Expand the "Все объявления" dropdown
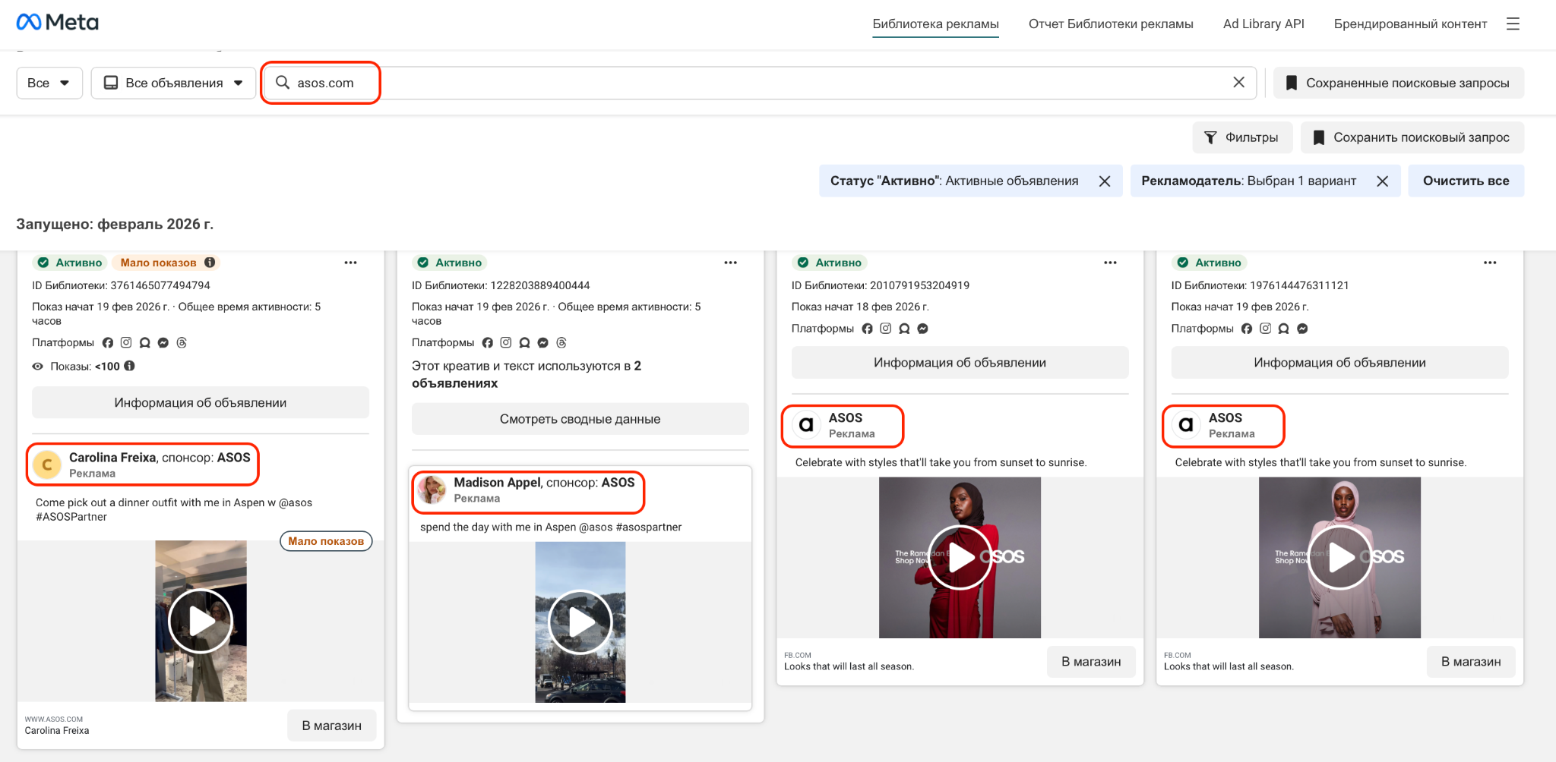 [x=173, y=83]
